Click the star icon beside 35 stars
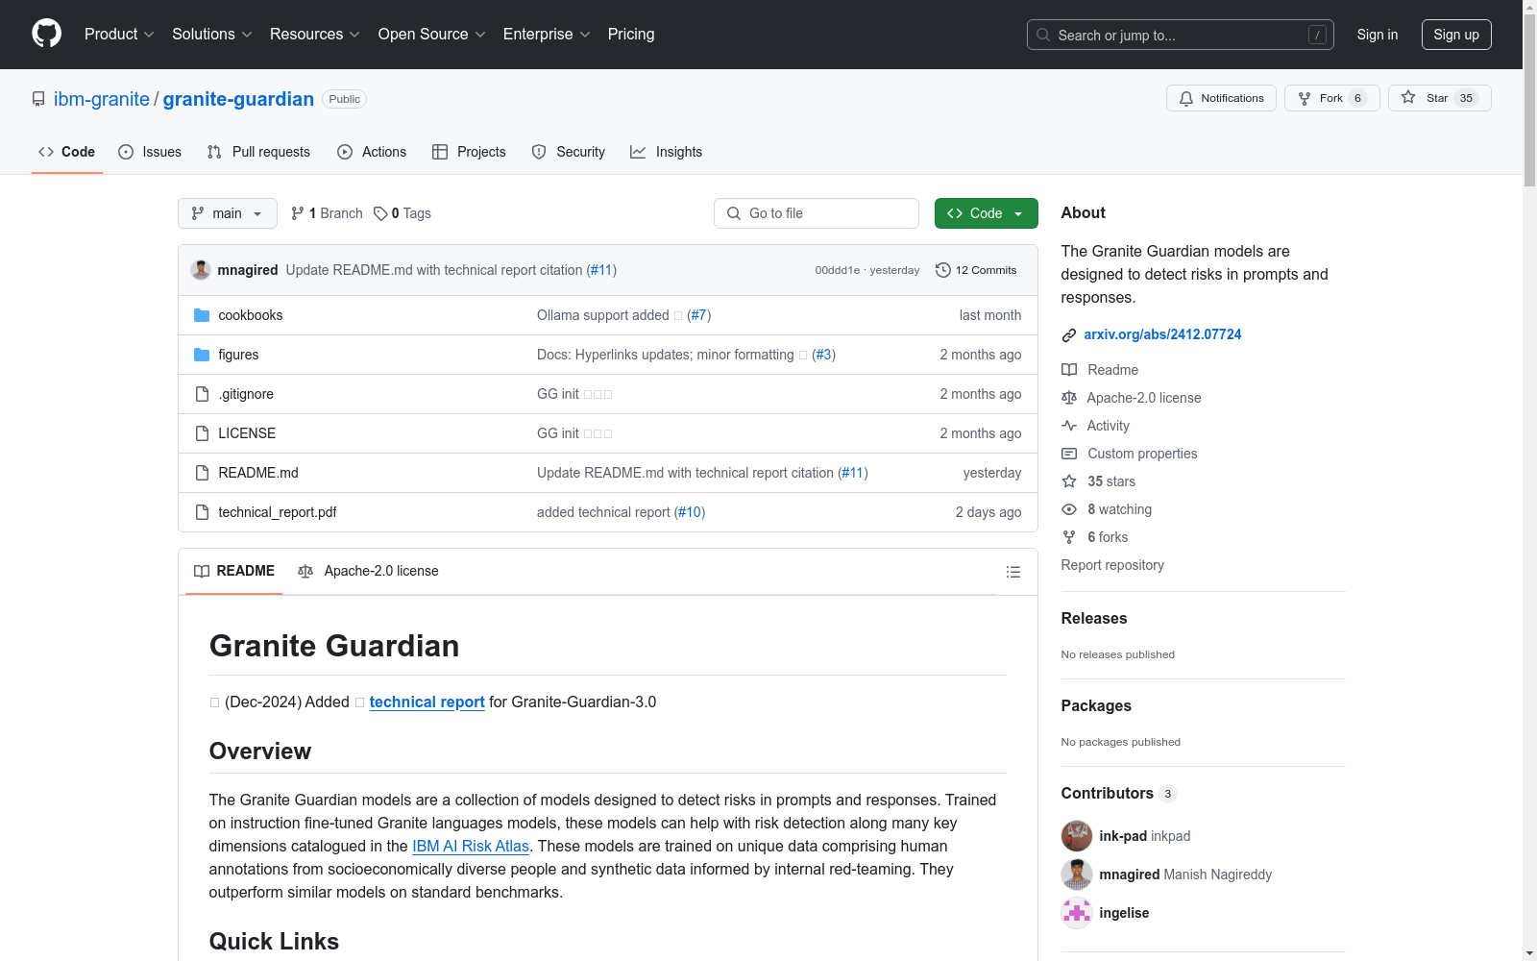The image size is (1537, 961). pos(1069,481)
